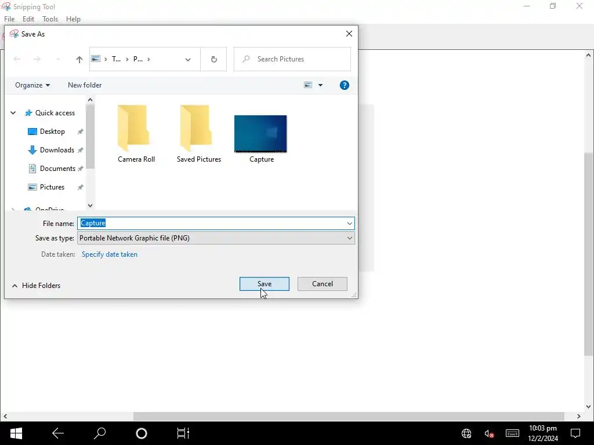Open the Help menu in Snipping Tool
The image size is (594, 445).
point(73,19)
